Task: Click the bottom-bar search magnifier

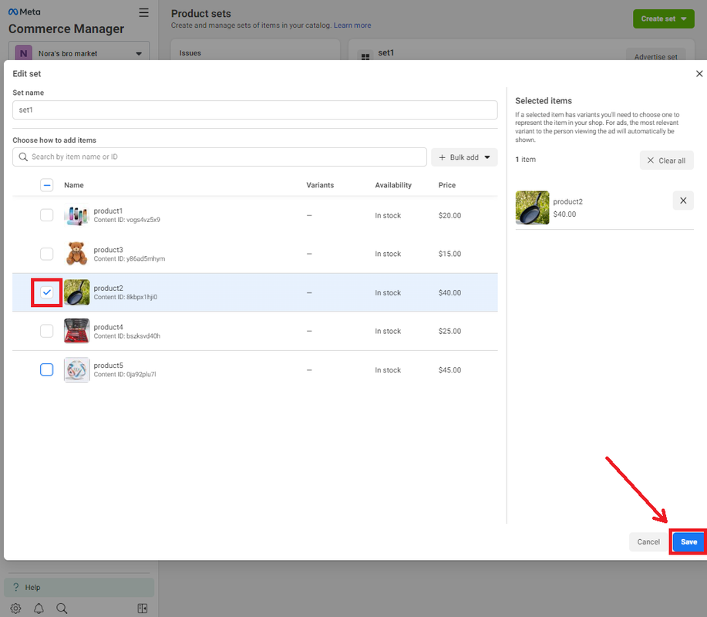Action: (x=62, y=608)
